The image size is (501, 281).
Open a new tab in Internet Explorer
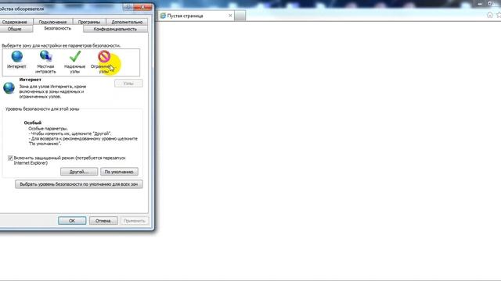tap(240, 16)
